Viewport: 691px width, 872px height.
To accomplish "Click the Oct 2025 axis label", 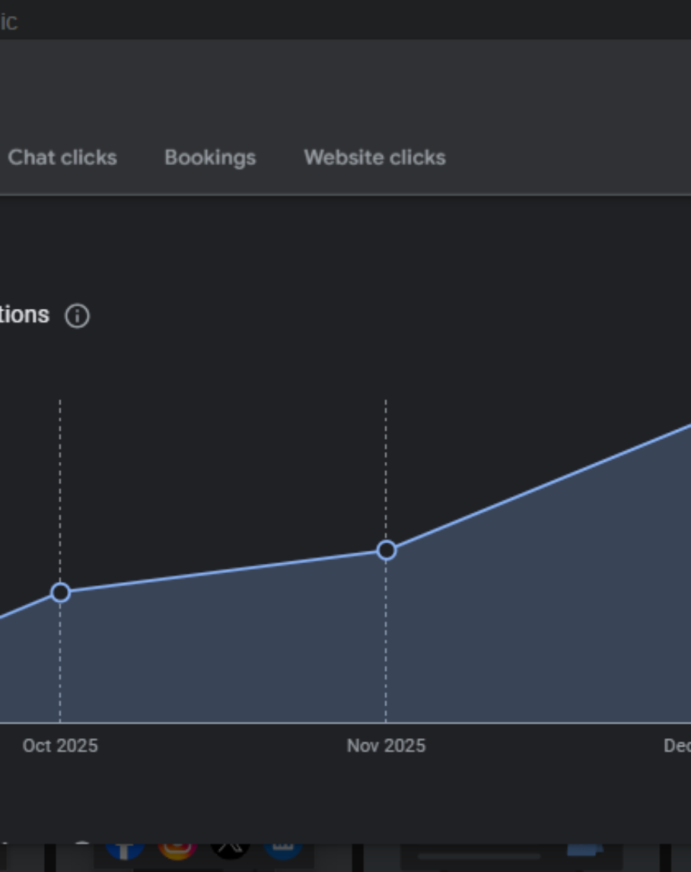I will (60, 746).
